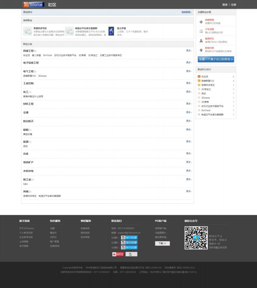Click the 制造云平台官方客服群 group avatar

(69, 31)
